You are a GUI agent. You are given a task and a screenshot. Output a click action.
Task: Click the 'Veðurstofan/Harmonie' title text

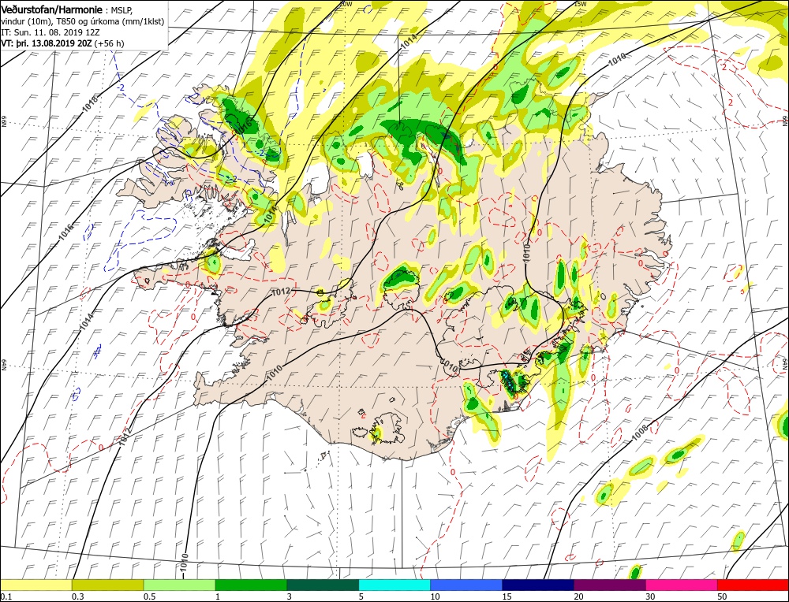pyautogui.click(x=54, y=10)
